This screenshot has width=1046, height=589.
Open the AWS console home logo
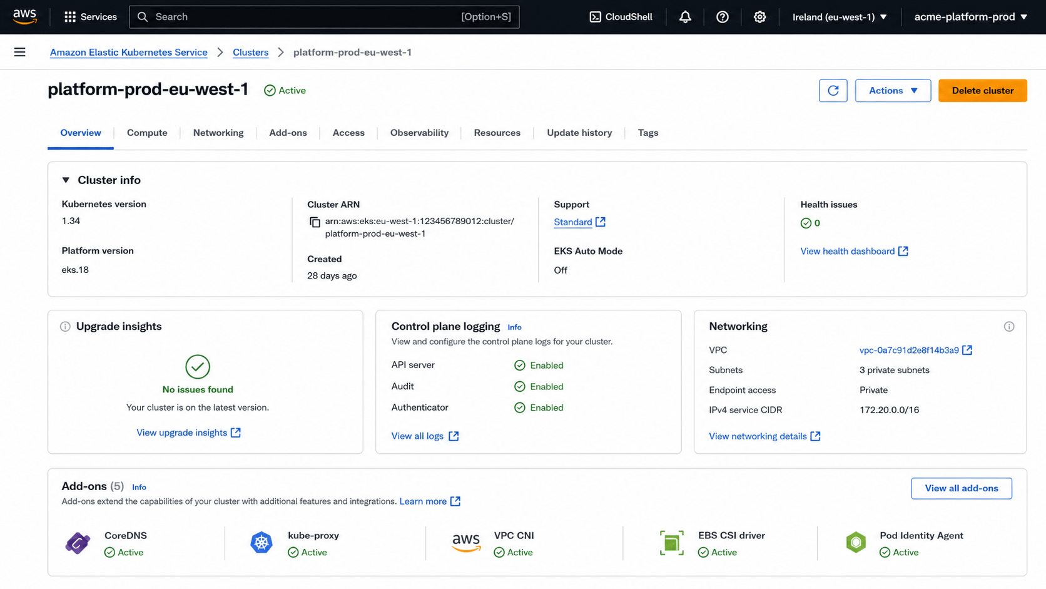(x=24, y=17)
